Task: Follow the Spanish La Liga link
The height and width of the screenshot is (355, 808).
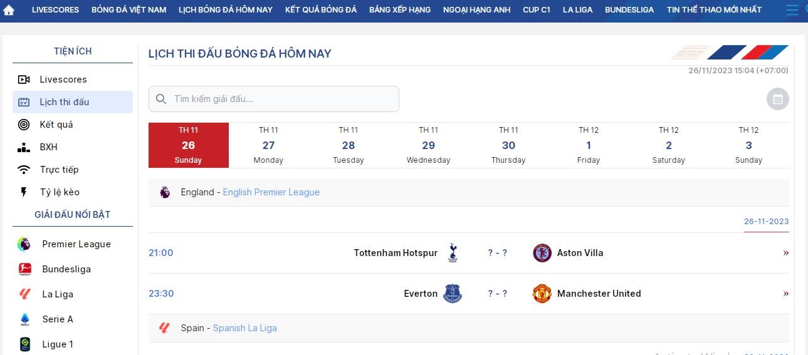Action: click(244, 328)
